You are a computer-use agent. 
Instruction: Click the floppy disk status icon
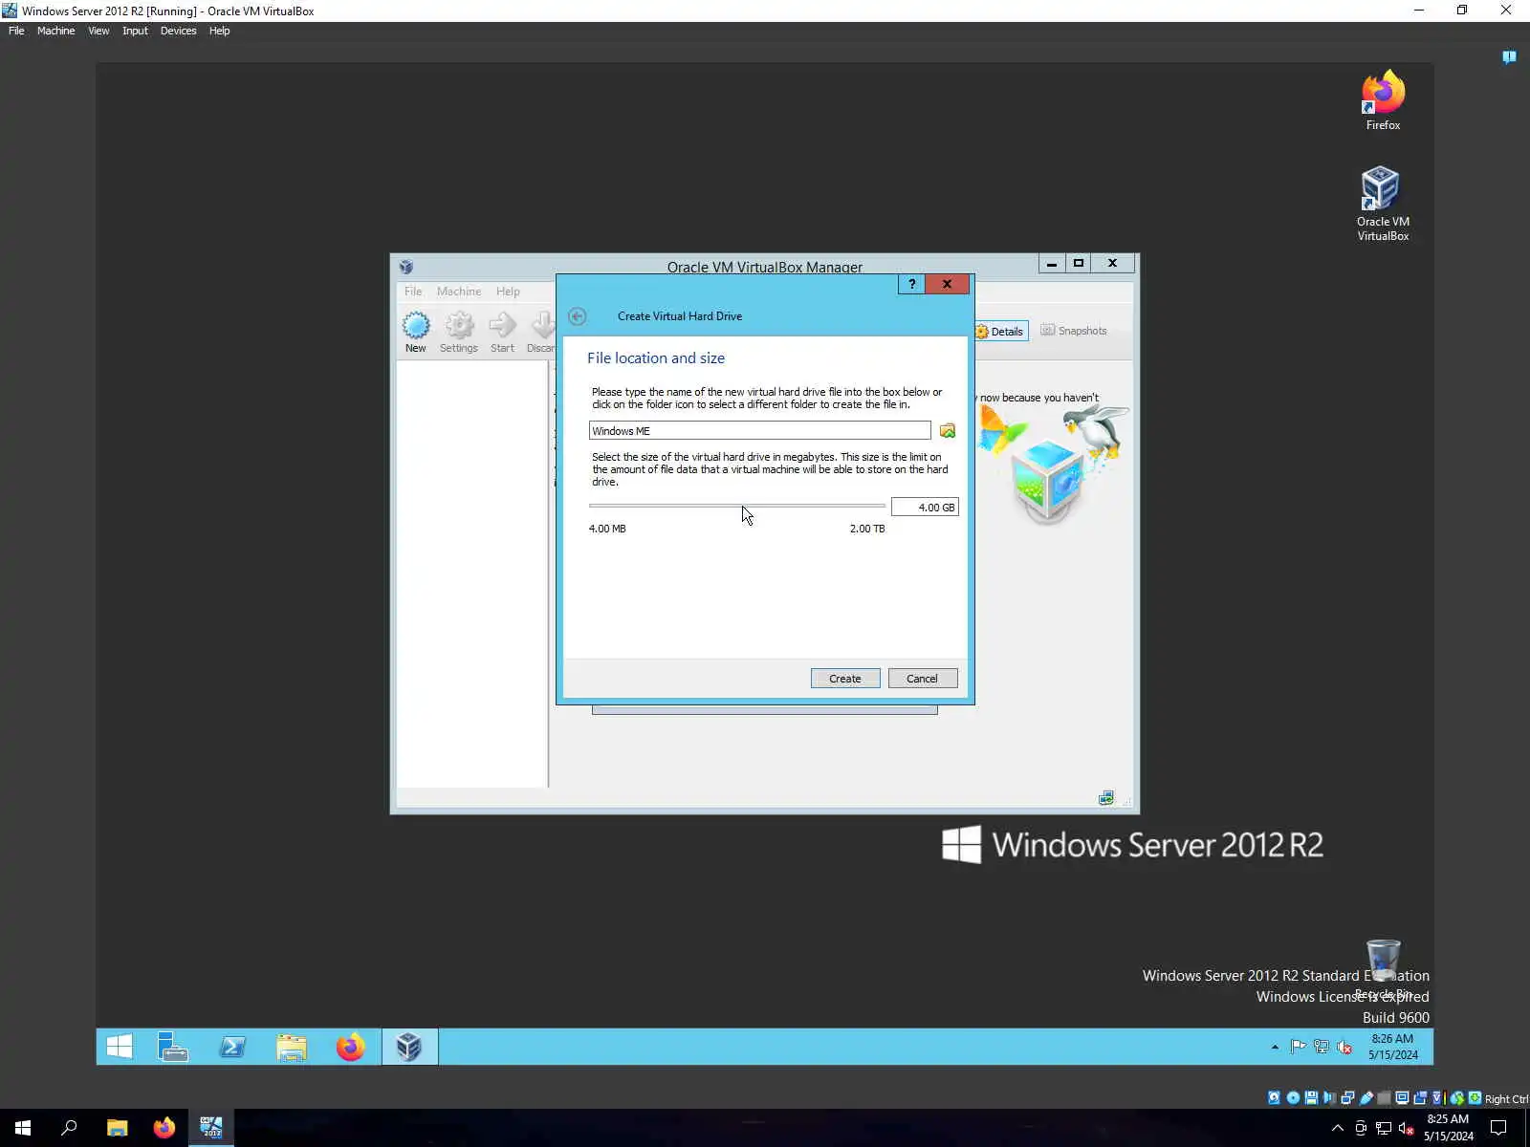click(1311, 1098)
